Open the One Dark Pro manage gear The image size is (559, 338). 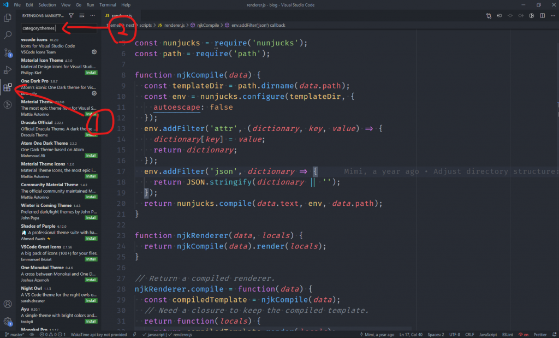tap(94, 93)
